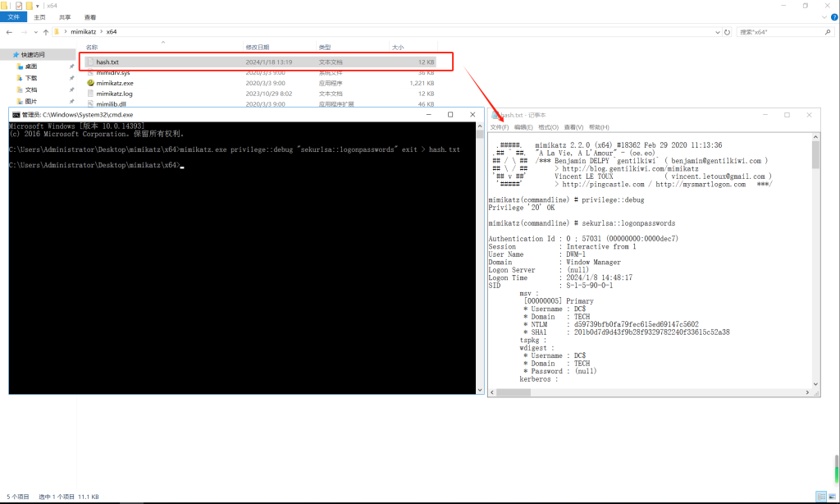Click the magnifier icon in Explorer search
The image size is (840, 504).
[x=828, y=32]
